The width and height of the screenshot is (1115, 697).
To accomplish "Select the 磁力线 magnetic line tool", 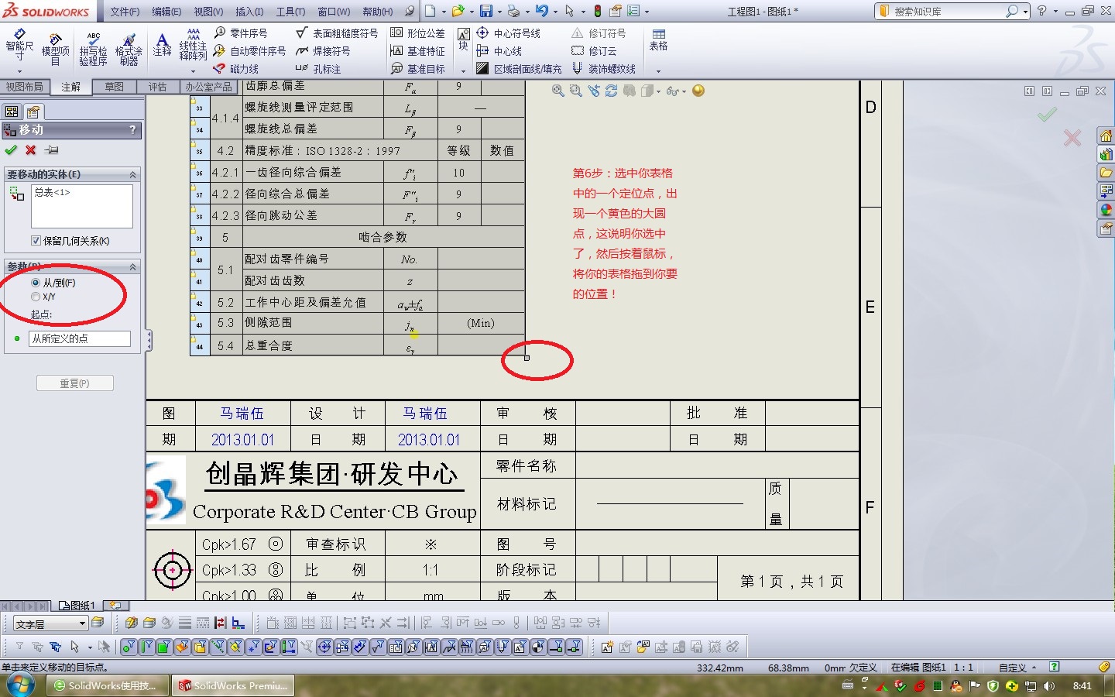I will [x=236, y=69].
